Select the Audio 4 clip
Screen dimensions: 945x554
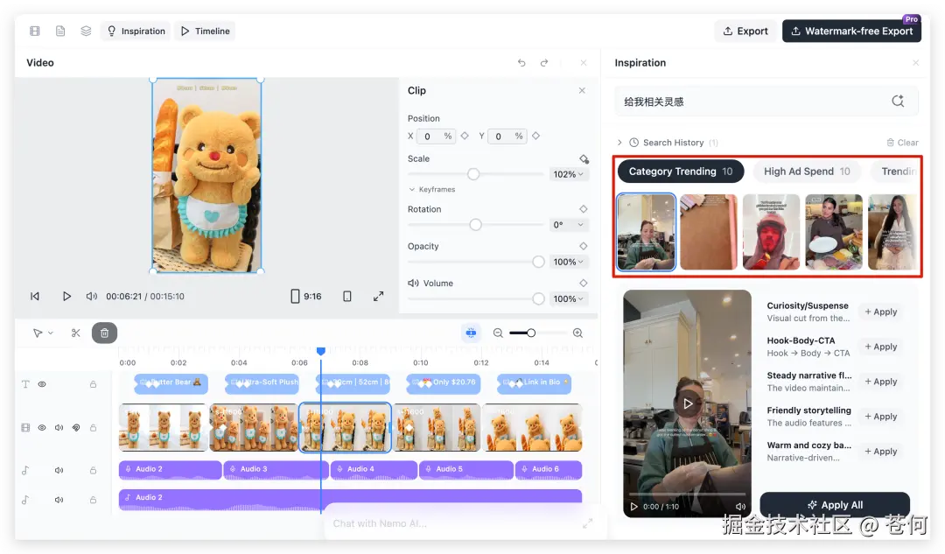coord(374,469)
